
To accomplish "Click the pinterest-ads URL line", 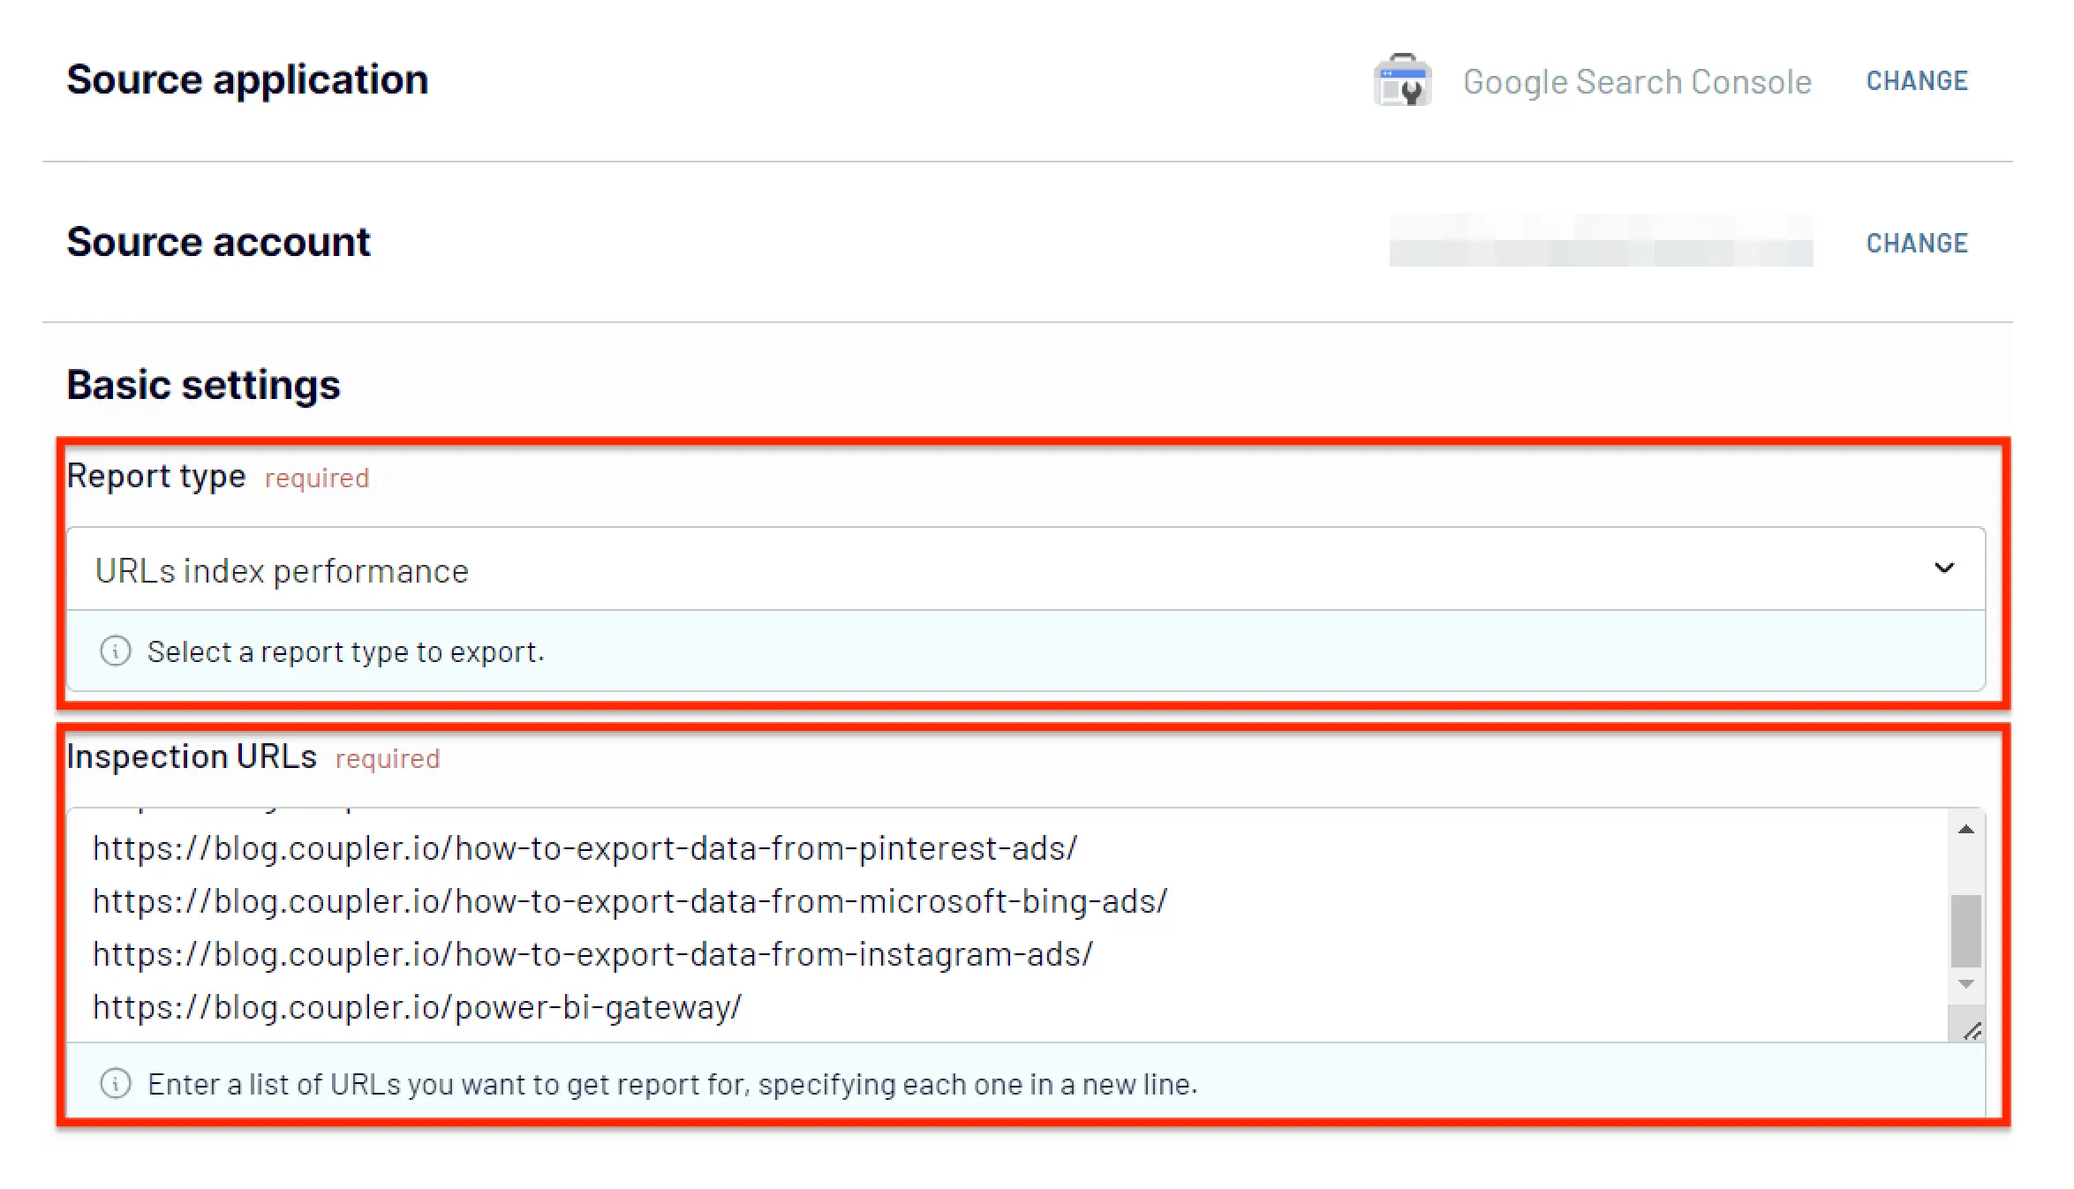I will coord(584,848).
